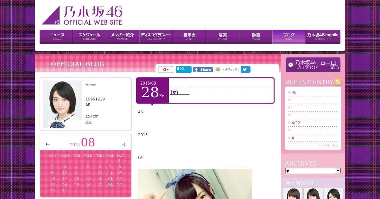This screenshot has width=380, height=199.
Task: Open the Nogizaka46 mobile tab
Action: [x=323, y=37]
